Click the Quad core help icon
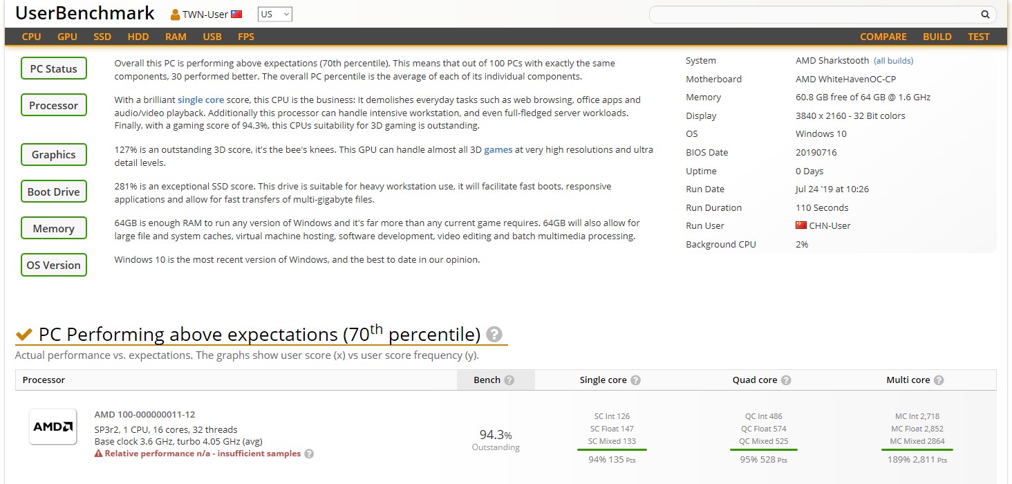The width and height of the screenshot is (1012, 484). (x=786, y=380)
